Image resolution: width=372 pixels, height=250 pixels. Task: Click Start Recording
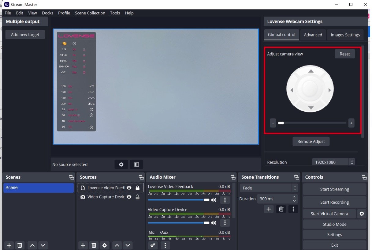[x=334, y=202]
